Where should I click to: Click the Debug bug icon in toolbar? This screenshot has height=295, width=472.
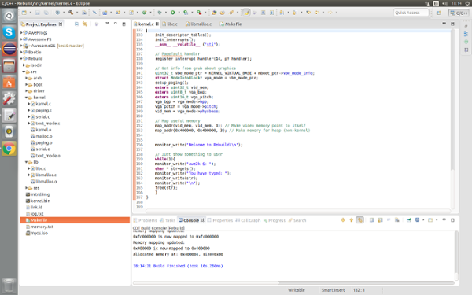click(160, 13)
